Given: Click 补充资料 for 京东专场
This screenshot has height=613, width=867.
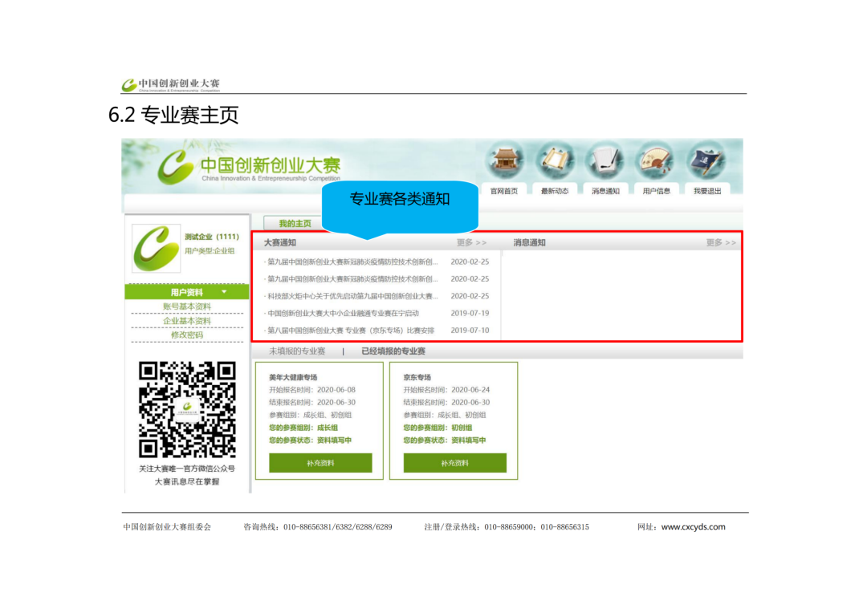Looking at the screenshot, I should click(454, 463).
